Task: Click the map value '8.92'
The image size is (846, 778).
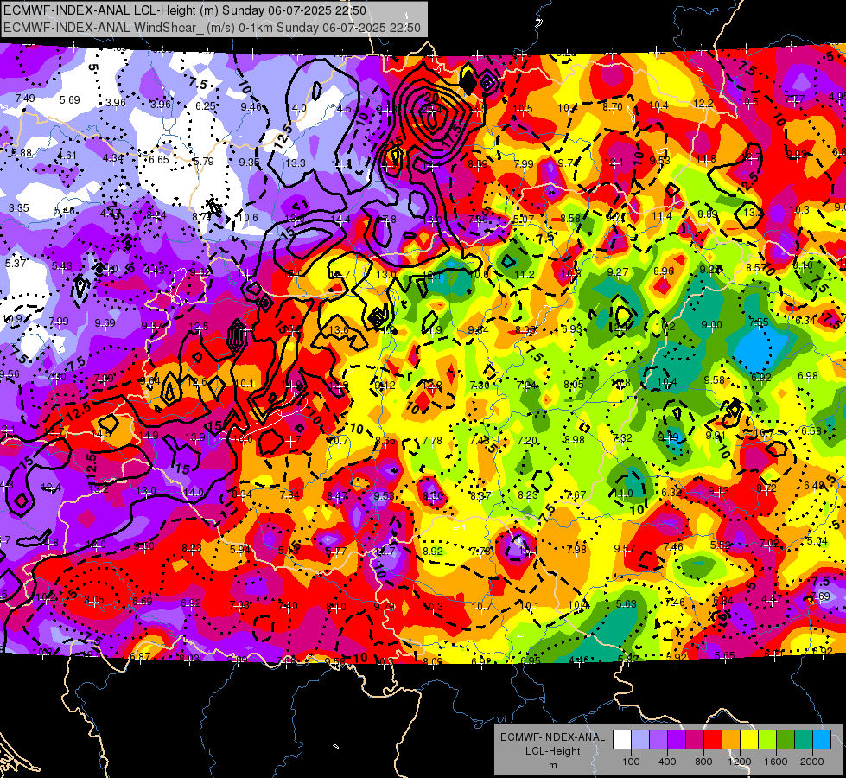Action: [x=433, y=552]
